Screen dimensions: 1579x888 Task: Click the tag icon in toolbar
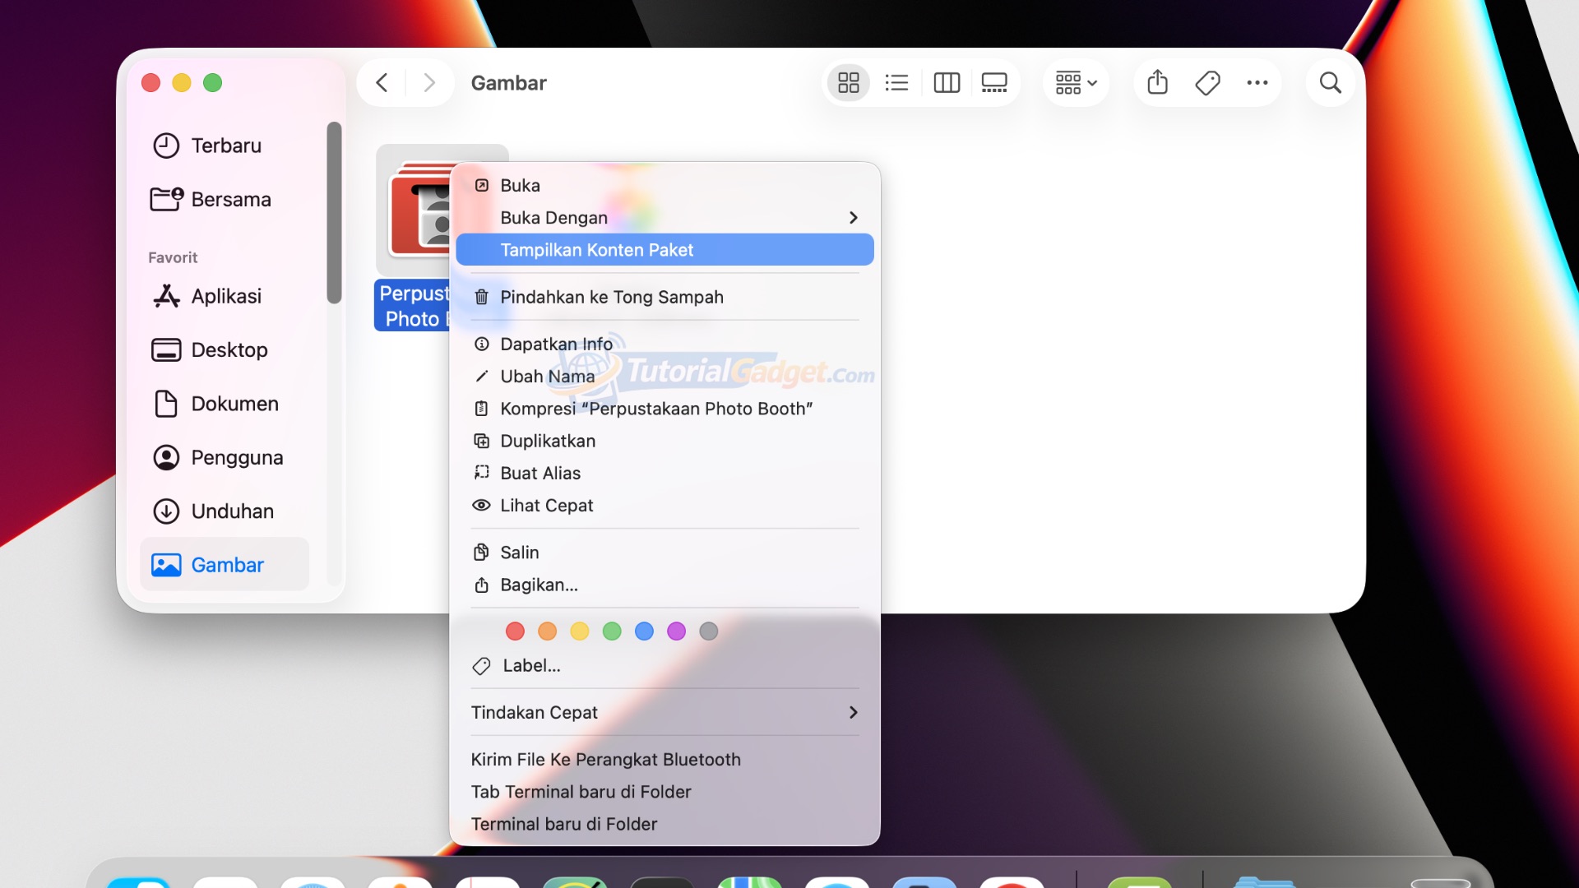pos(1207,83)
